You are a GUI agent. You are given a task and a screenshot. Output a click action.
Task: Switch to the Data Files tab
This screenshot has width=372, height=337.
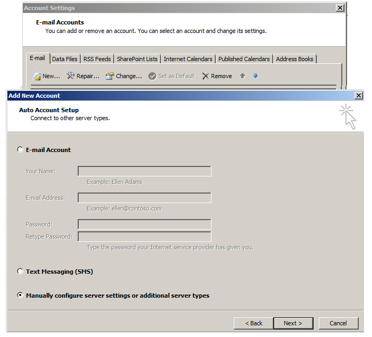[65, 59]
